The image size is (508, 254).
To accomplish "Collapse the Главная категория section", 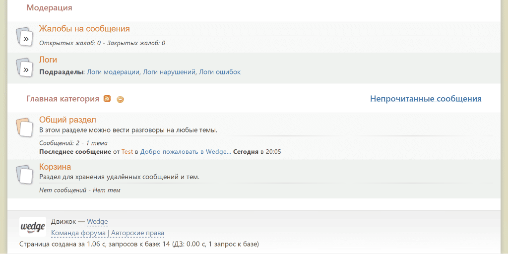I will 120,99.
